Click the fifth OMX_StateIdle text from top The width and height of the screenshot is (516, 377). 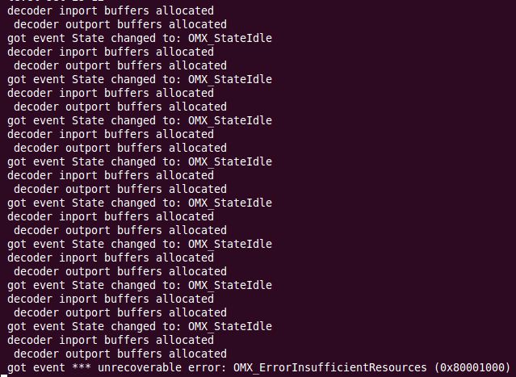click(230, 203)
